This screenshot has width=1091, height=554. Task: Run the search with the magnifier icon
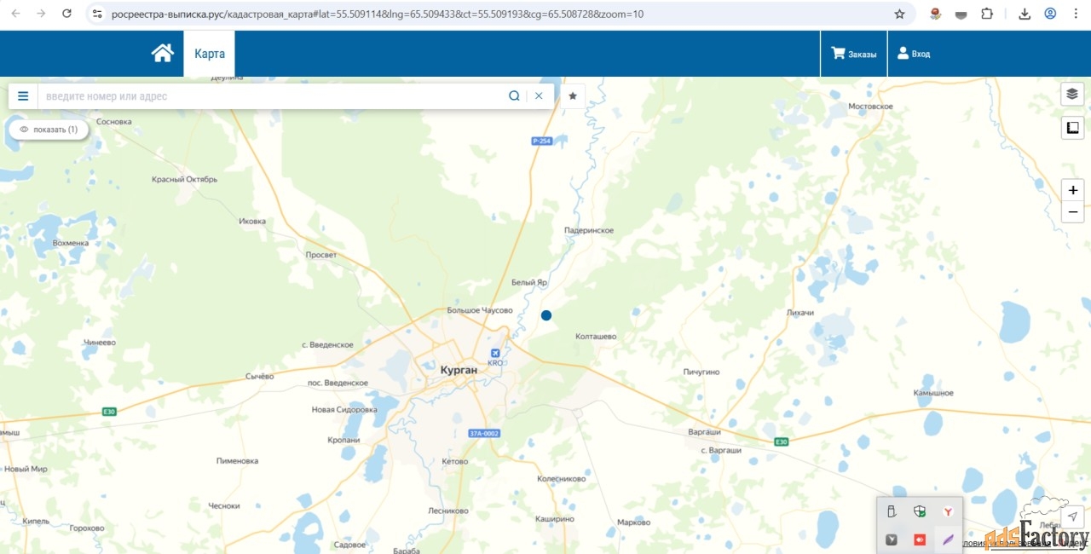click(514, 96)
